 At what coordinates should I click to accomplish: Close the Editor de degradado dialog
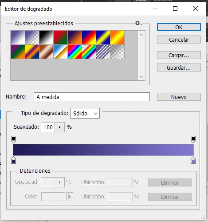(x=196, y=8)
